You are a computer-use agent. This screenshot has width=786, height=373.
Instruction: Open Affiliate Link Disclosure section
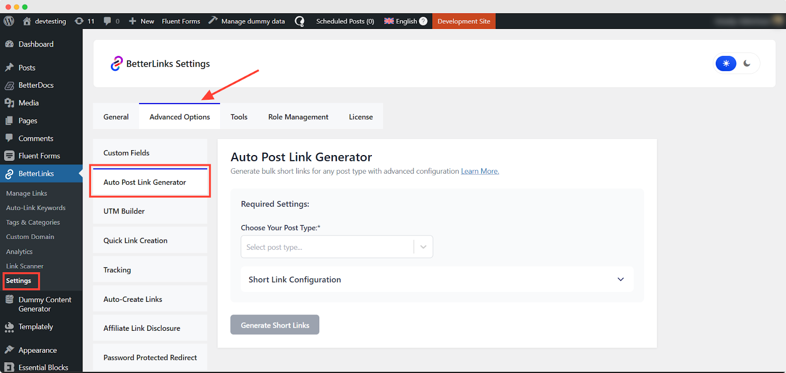(150, 328)
